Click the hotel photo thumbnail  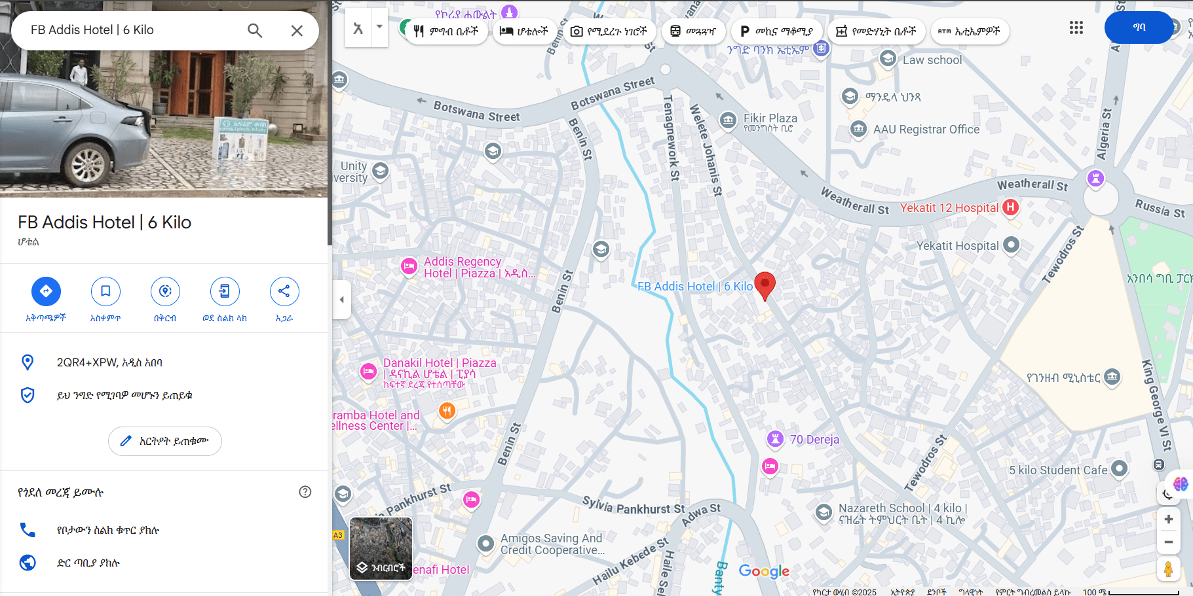164,99
